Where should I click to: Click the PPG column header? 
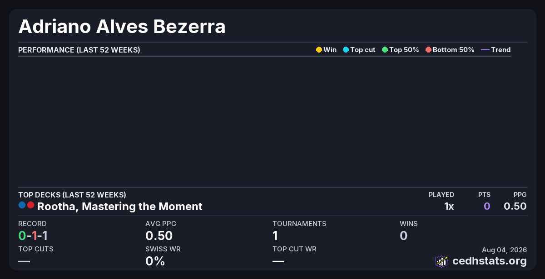(x=520, y=195)
